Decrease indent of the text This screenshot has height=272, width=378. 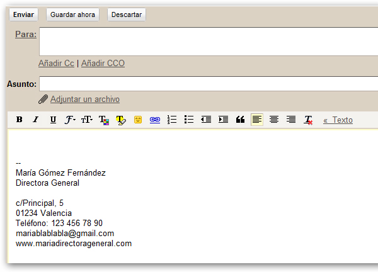206,120
